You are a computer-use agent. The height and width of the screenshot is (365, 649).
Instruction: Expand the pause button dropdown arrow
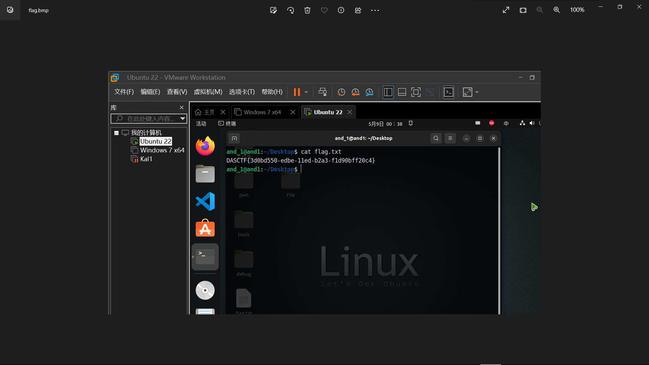(x=306, y=92)
